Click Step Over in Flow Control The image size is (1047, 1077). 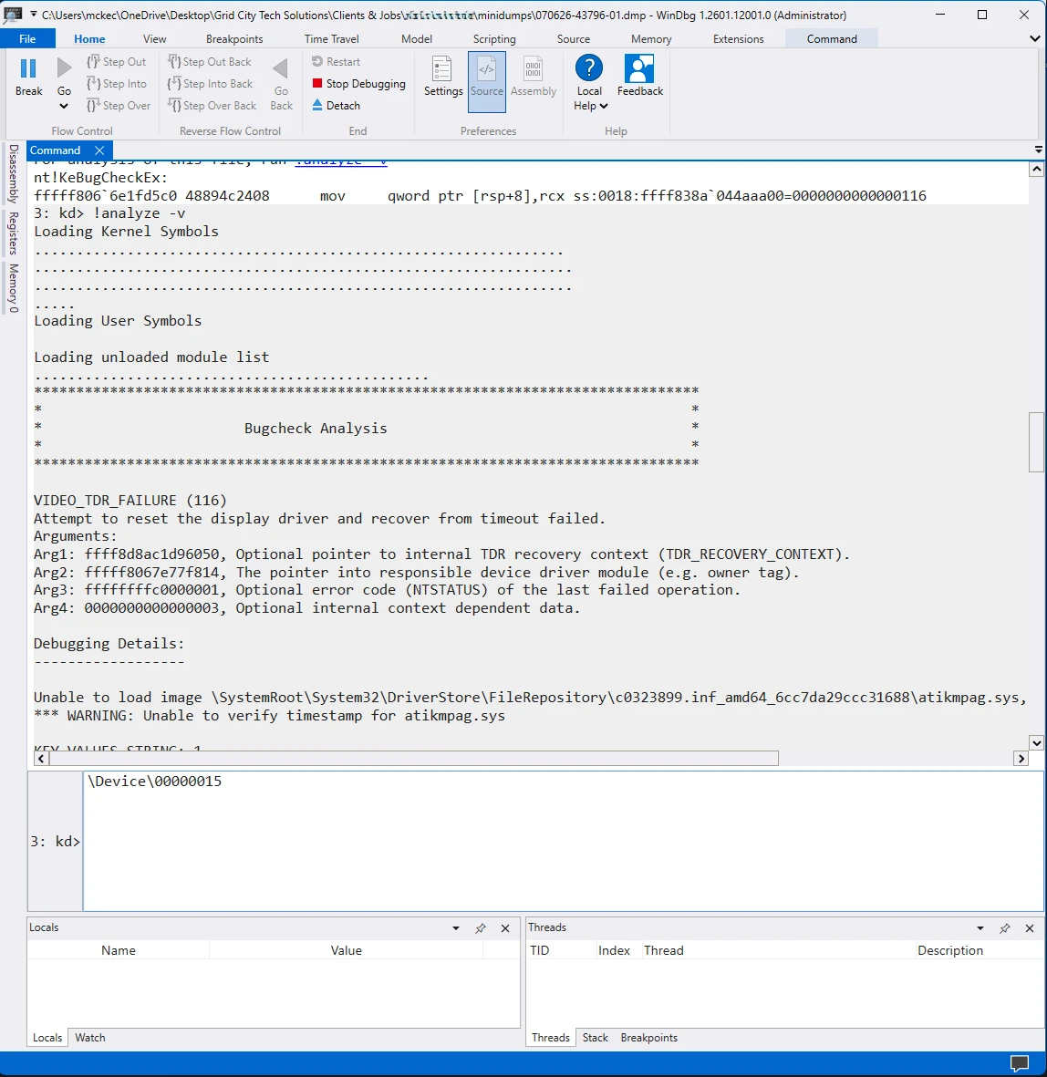coord(119,106)
